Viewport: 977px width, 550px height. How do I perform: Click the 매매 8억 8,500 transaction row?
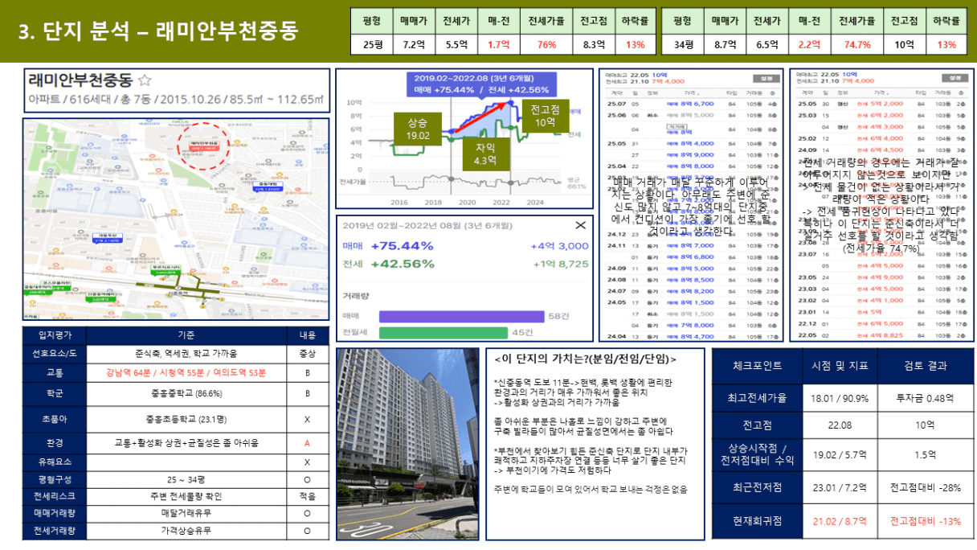pyautogui.click(x=692, y=280)
